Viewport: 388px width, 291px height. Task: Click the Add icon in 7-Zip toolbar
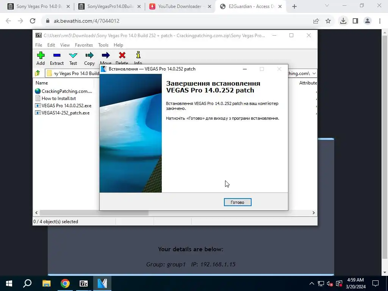[41, 55]
